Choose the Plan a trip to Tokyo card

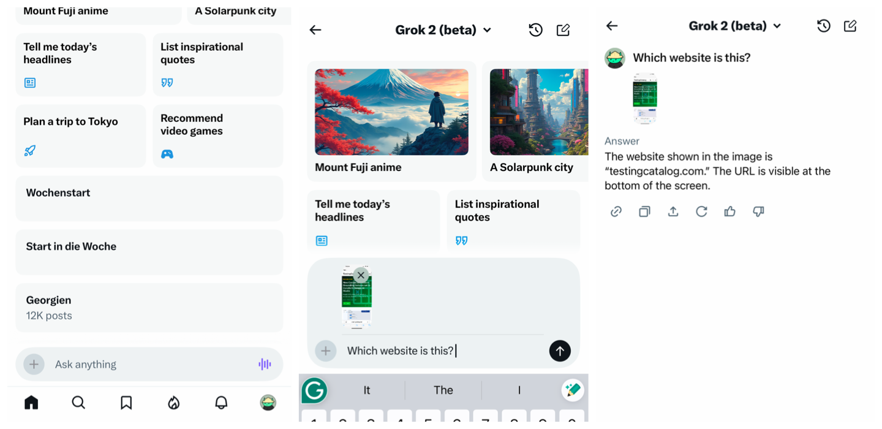click(81, 135)
